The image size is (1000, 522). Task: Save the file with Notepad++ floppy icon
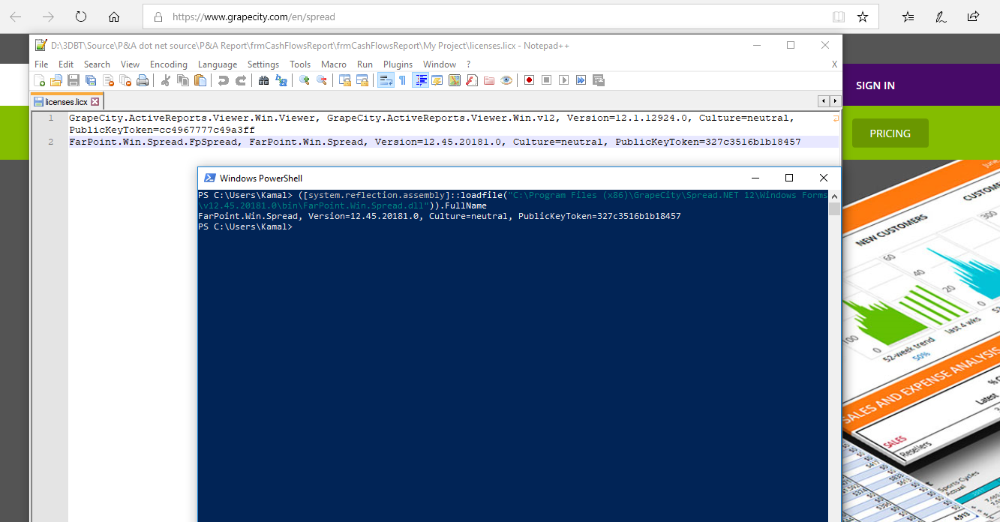(x=74, y=80)
